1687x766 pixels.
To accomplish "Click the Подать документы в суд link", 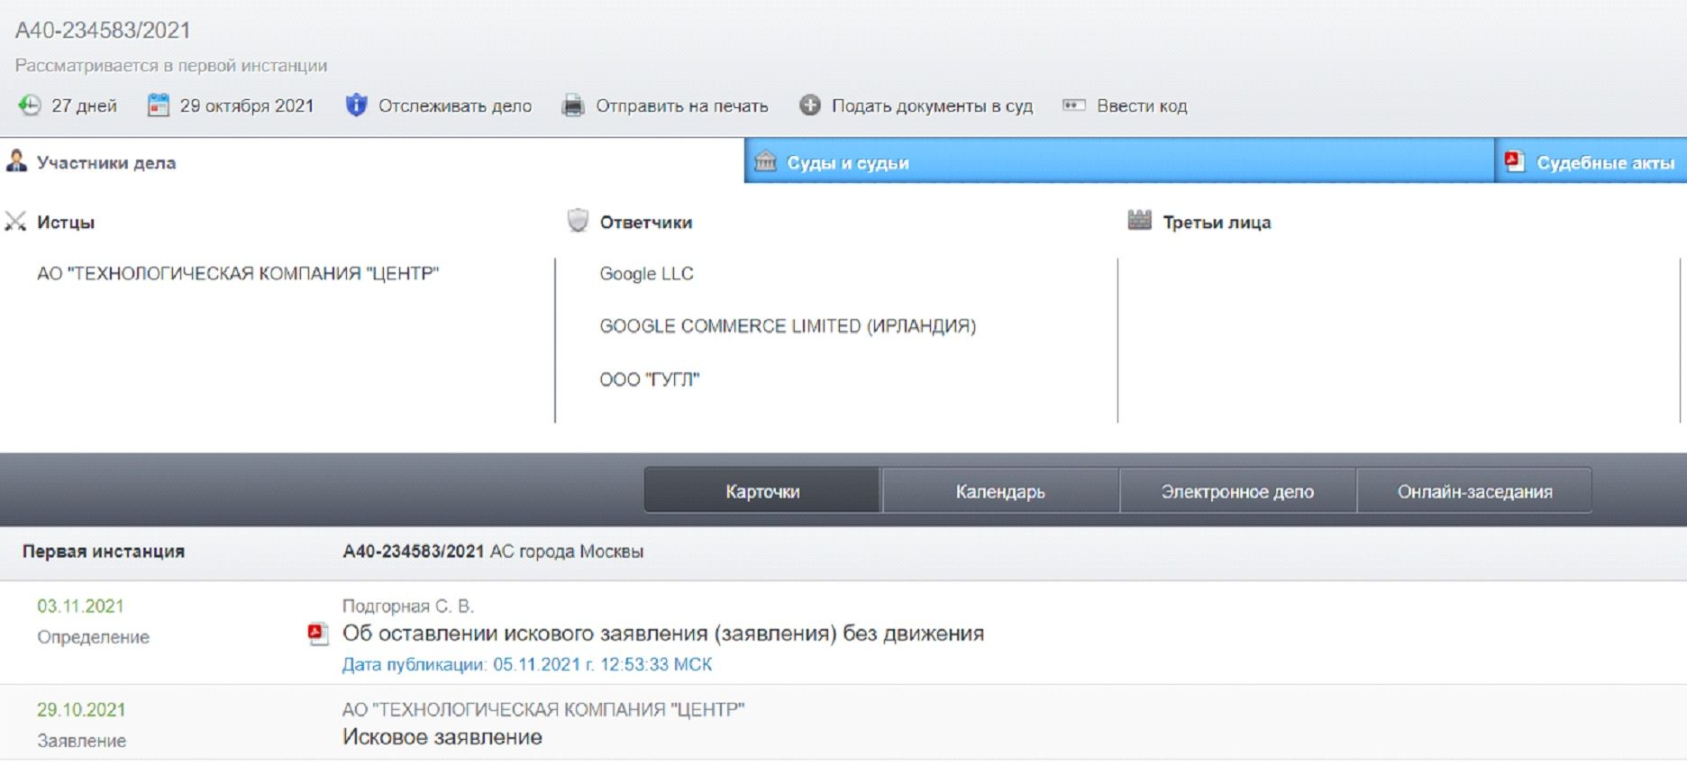I will pos(932,106).
